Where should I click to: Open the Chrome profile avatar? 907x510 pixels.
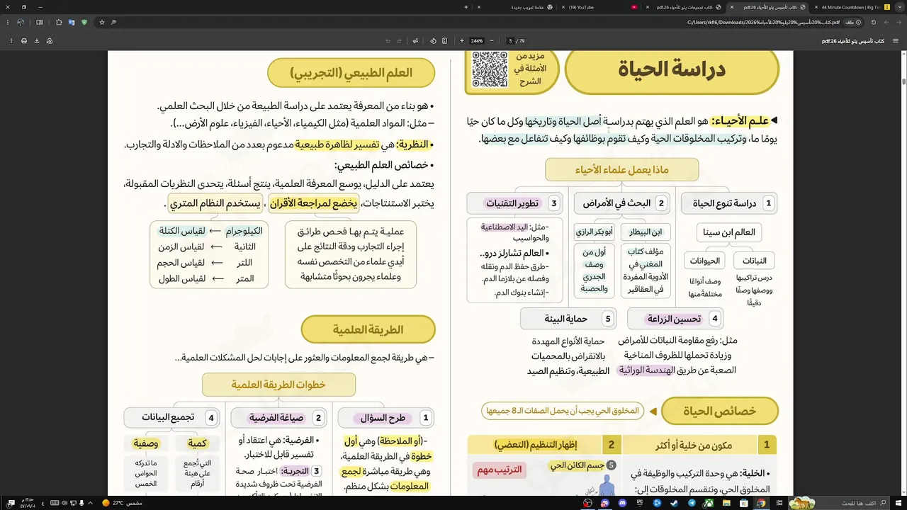(x=21, y=23)
